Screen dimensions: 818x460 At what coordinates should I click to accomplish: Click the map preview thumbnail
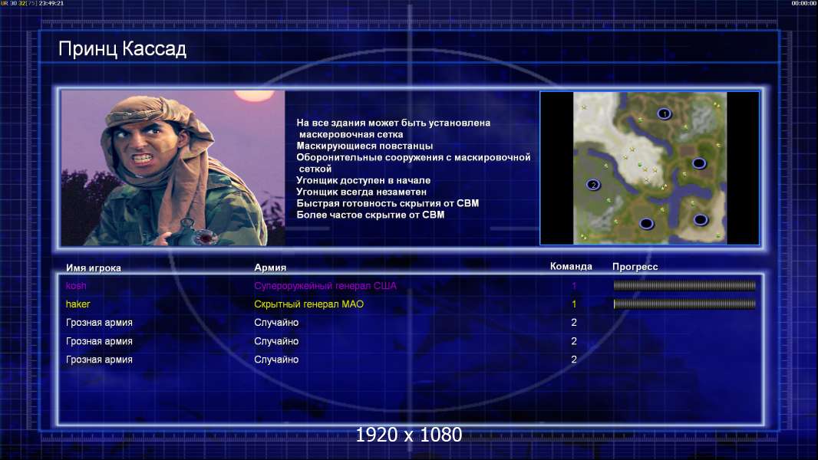[649, 168]
